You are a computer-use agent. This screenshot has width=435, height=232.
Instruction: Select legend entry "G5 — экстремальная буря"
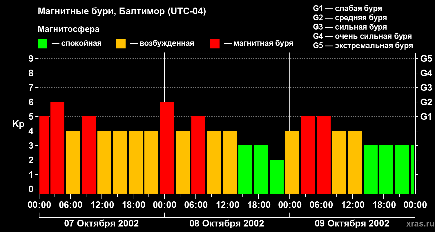coord(363,46)
